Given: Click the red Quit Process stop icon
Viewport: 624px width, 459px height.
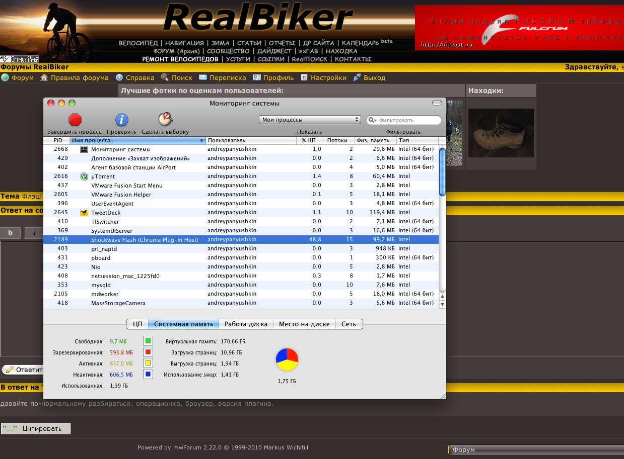Looking at the screenshot, I should point(75,119).
